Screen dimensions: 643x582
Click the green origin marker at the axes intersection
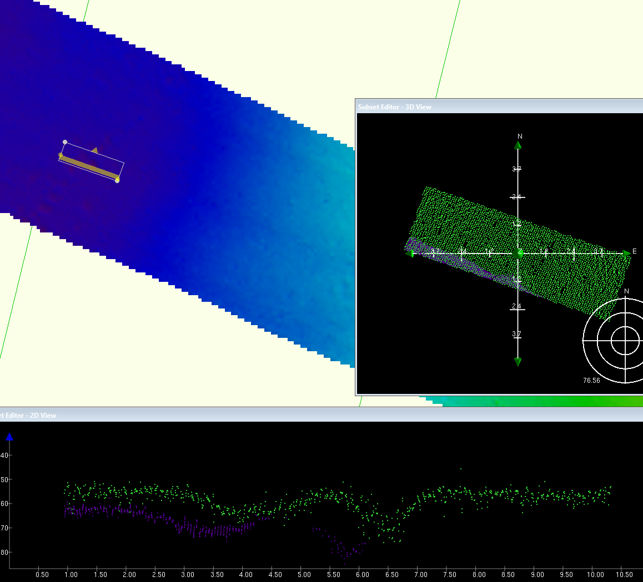tap(518, 253)
